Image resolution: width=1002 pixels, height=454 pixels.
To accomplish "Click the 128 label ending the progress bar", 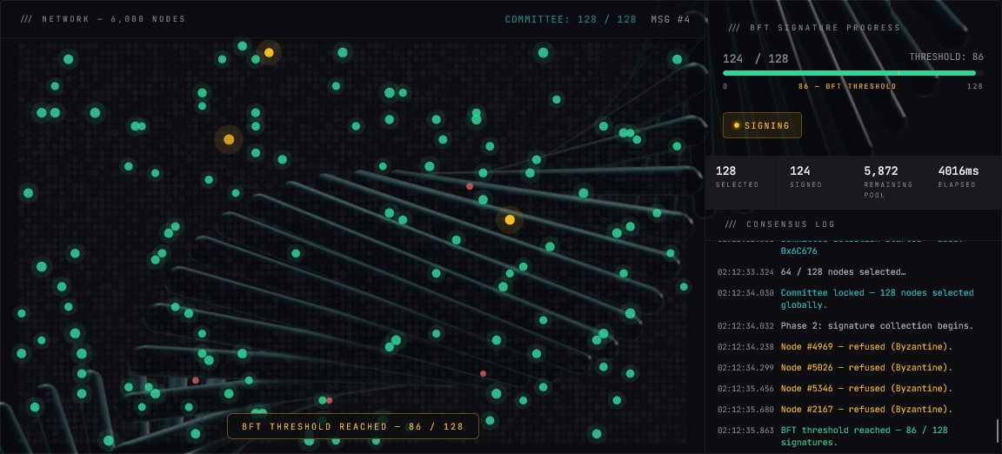I will (975, 86).
